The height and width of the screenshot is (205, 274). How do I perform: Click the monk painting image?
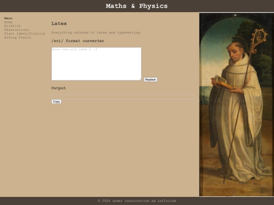[x=236, y=104]
